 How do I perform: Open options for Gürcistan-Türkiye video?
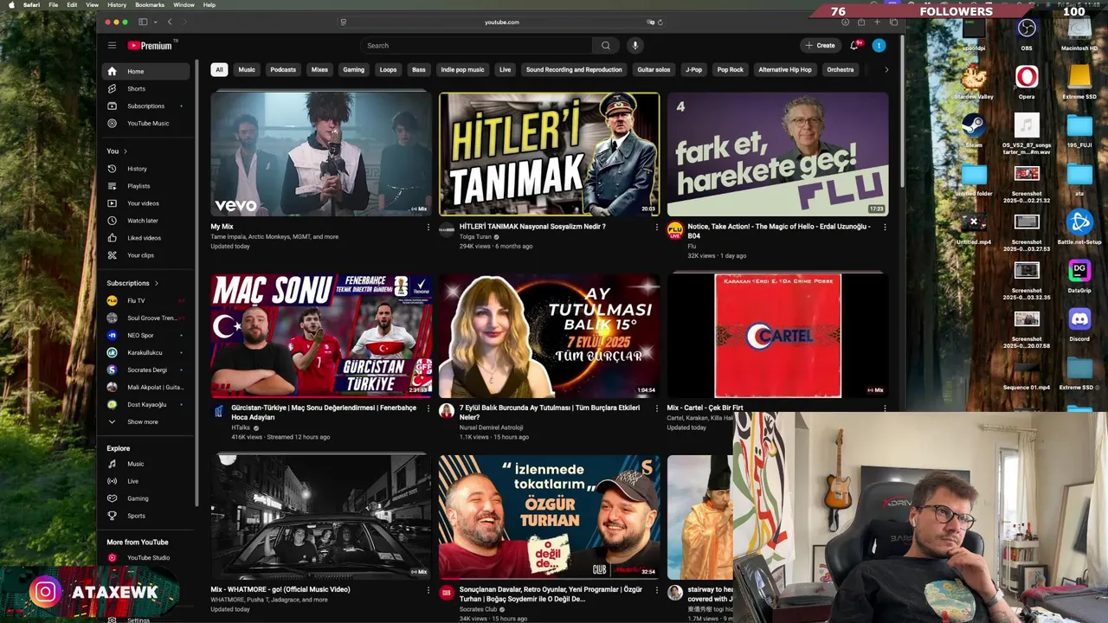pos(428,408)
